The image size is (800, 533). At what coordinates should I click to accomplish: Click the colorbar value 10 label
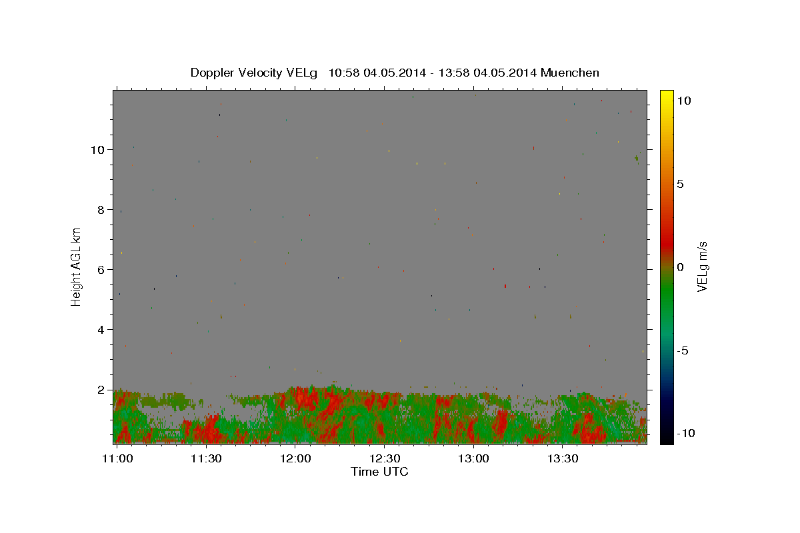[683, 101]
